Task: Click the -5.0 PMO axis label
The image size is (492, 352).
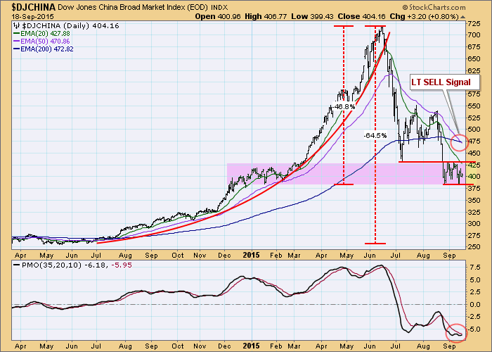Action: pyautogui.click(x=474, y=329)
